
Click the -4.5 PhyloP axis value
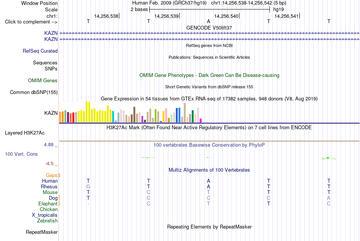pyautogui.click(x=49, y=164)
